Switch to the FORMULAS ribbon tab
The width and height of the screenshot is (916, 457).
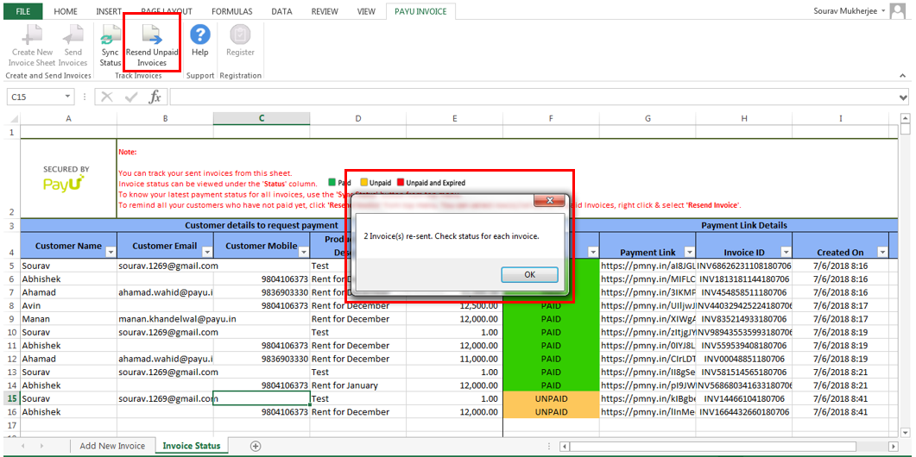click(x=233, y=11)
